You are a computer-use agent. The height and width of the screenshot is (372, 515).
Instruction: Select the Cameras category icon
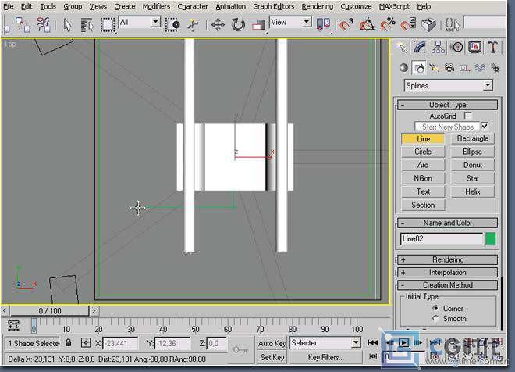click(449, 68)
